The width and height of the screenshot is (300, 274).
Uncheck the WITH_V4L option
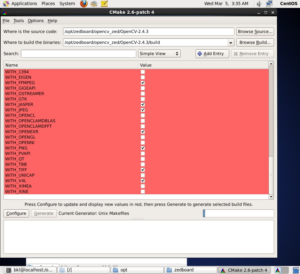pos(143,181)
